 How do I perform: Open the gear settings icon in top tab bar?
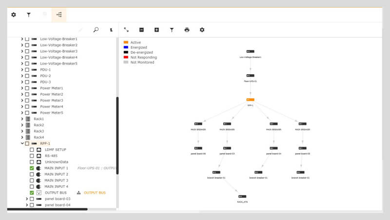pos(14,15)
